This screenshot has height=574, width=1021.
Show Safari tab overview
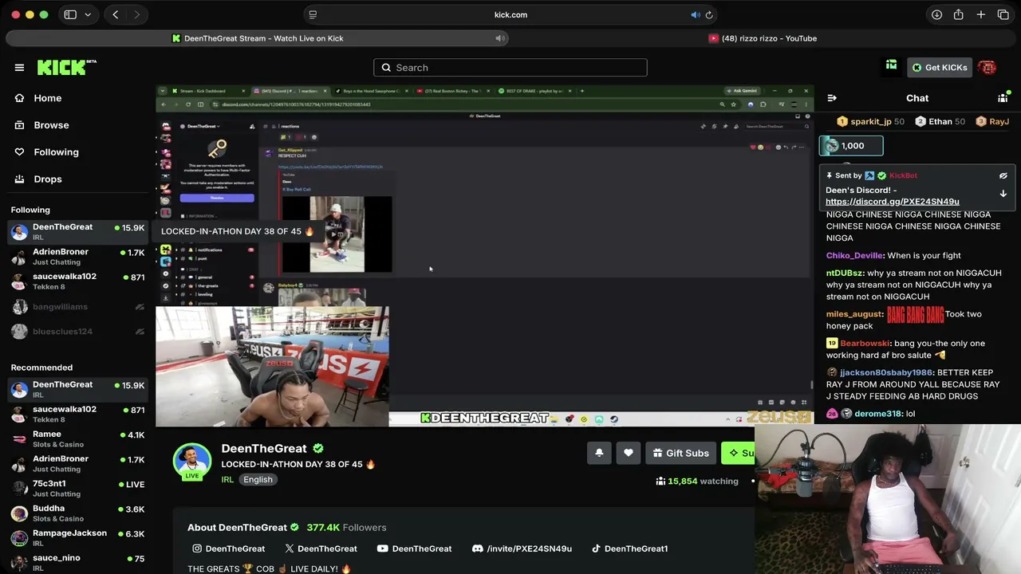(1003, 14)
